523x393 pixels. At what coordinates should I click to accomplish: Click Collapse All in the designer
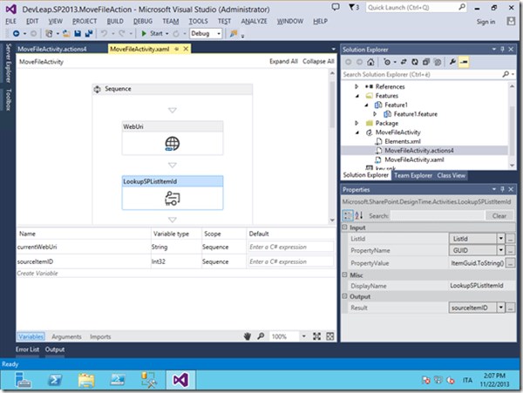coord(318,61)
